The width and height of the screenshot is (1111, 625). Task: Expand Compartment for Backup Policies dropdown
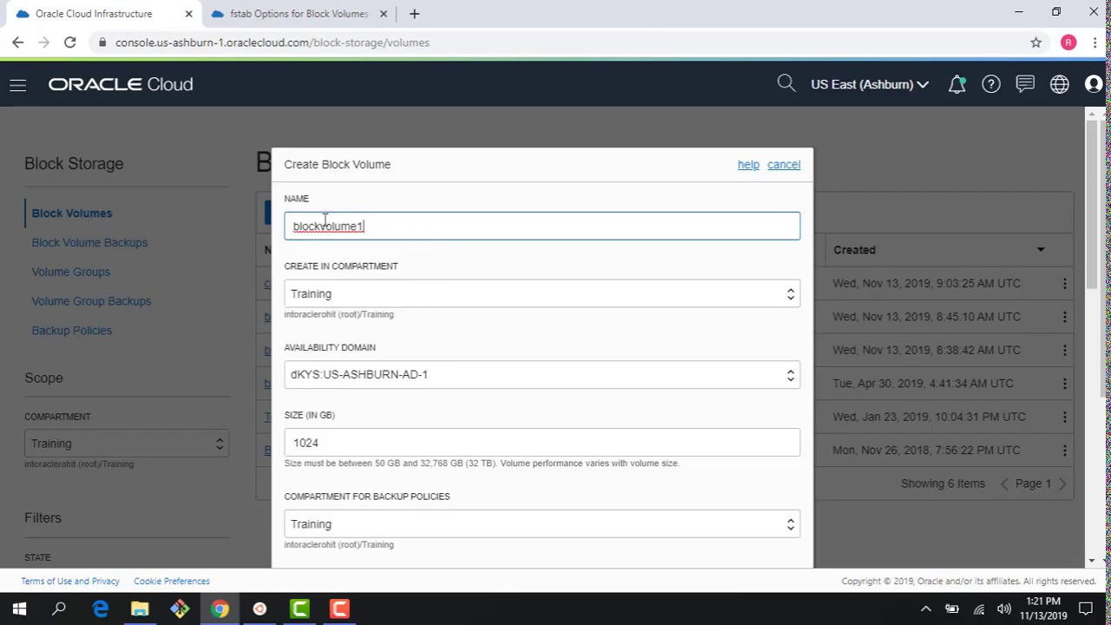[542, 524]
